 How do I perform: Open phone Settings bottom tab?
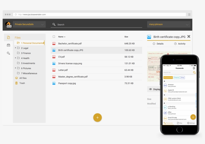click(x=191, y=123)
